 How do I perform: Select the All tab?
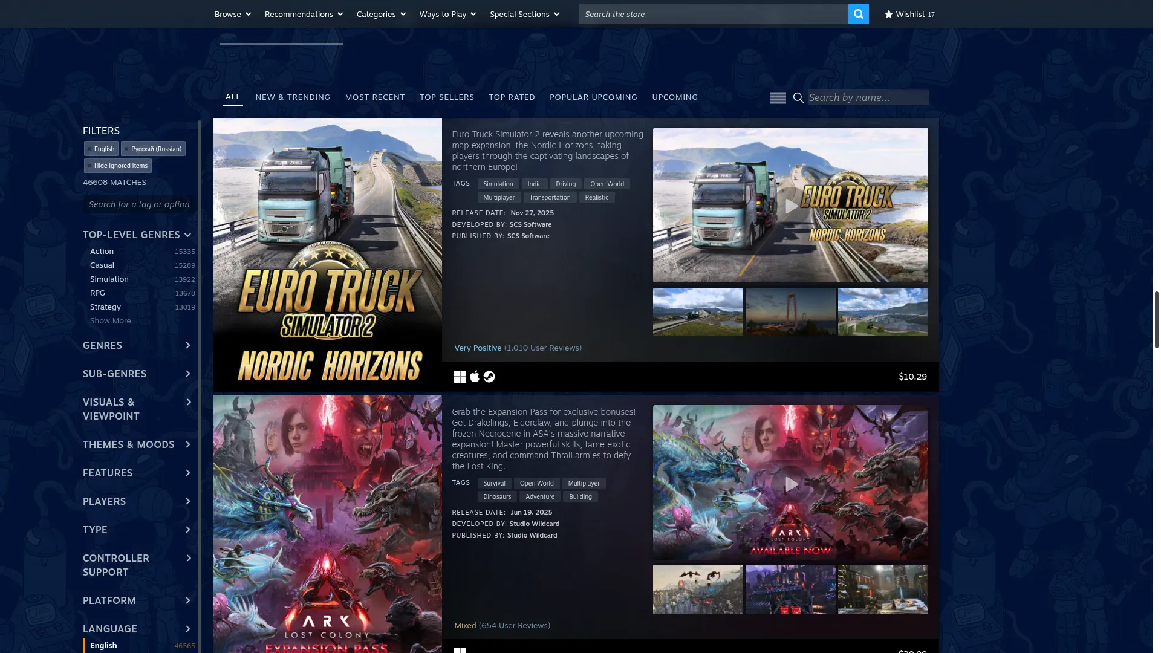click(233, 97)
